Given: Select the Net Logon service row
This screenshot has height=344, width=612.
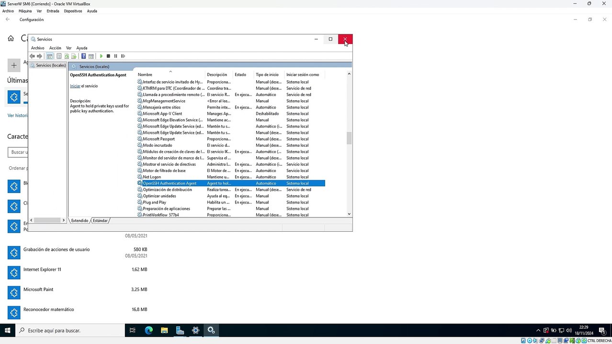Looking at the screenshot, I should [x=231, y=177].
